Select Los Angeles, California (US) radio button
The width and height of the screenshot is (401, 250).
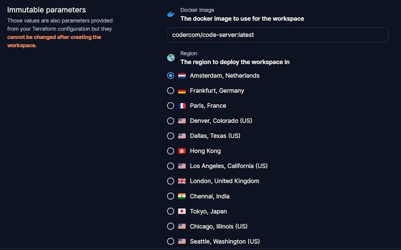pos(171,166)
